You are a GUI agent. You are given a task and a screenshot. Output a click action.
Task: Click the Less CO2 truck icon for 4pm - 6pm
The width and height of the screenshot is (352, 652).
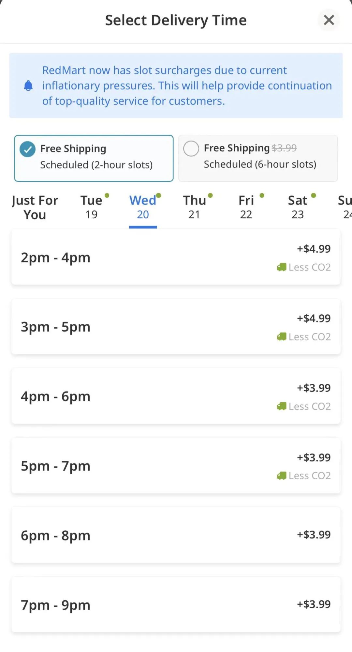click(x=282, y=406)
